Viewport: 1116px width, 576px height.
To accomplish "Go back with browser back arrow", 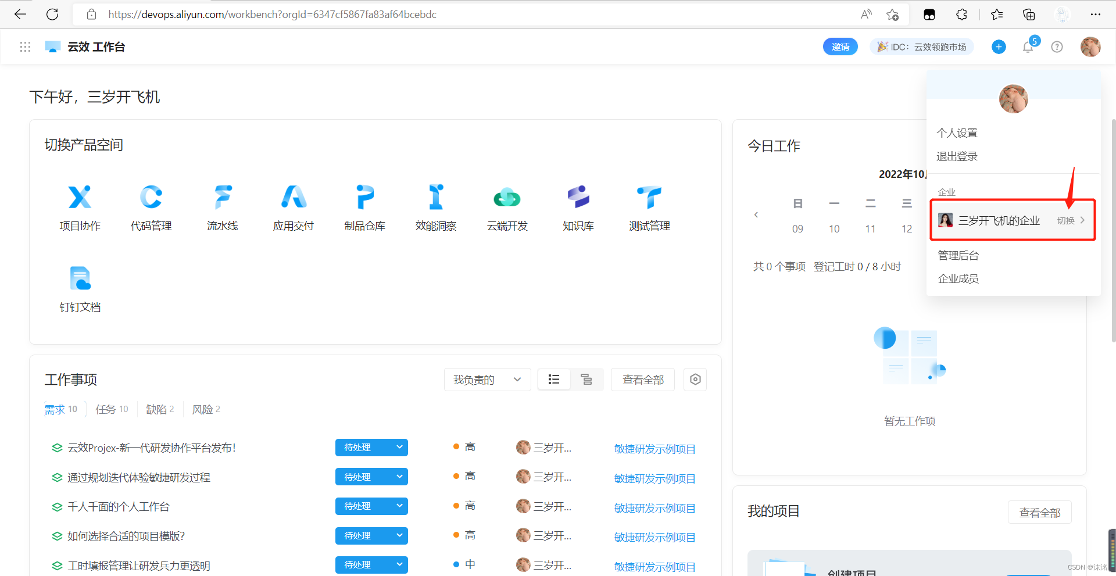I will pos(20,14).
